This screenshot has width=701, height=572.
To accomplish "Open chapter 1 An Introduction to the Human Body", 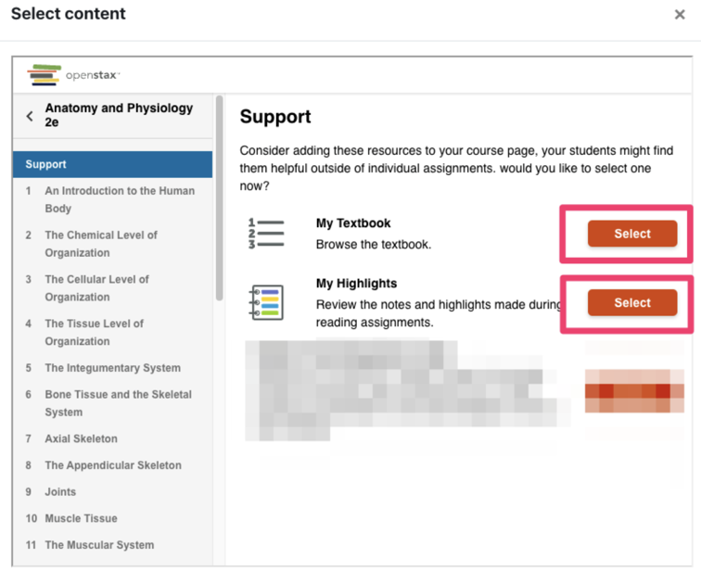I will pyautogui.click(x=119, y=199).
